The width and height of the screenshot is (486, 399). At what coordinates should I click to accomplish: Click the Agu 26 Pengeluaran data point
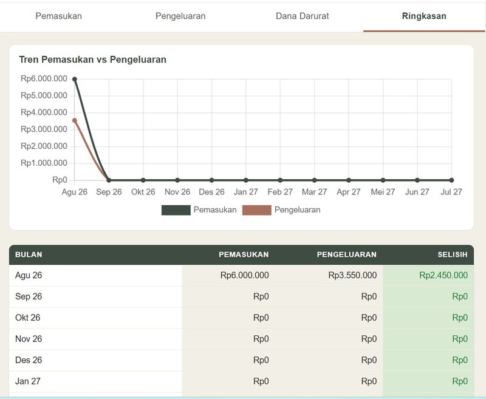tap(75, 120)
